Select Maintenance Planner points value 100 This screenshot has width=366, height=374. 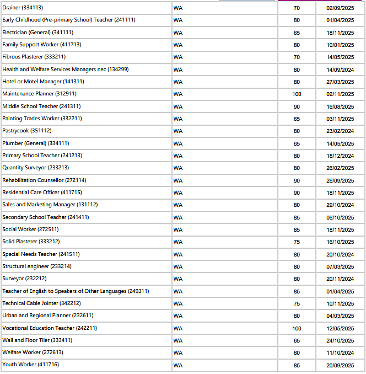point(297,94)
